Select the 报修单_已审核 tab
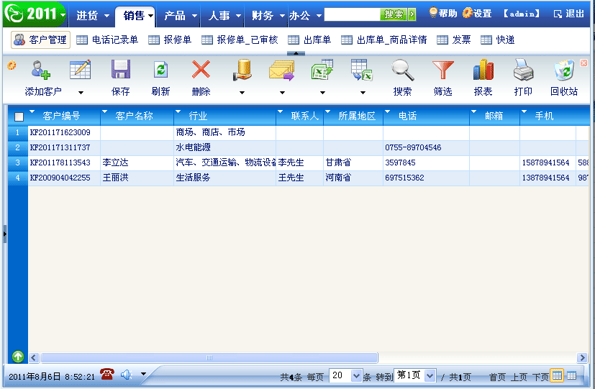This screenshot has width=595, height=389. [x=240, y=40]
